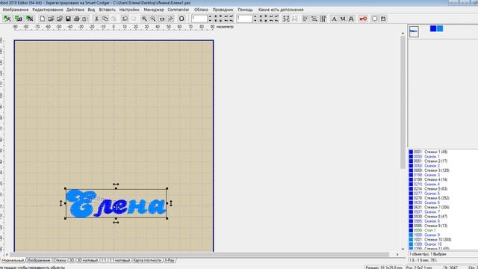Switch to the Стежки view tab
The height and width of the screenshot is (269, 478).
60,261
